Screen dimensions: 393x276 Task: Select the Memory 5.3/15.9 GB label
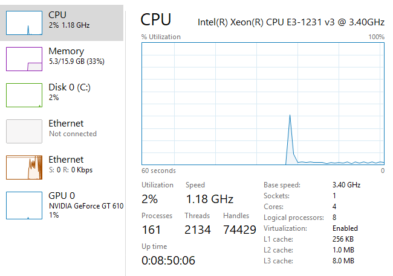coord(77,61)
